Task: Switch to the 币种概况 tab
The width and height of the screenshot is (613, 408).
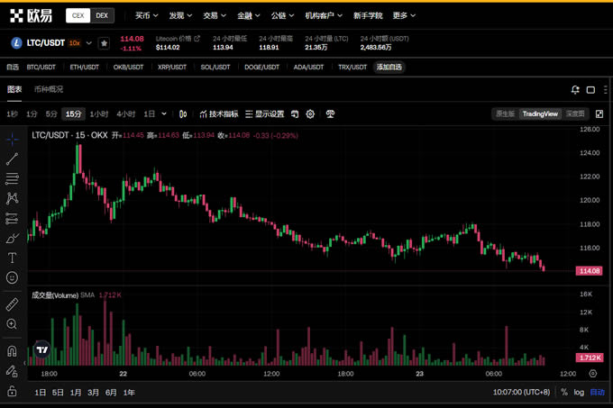Action: (x=49, y=89)
